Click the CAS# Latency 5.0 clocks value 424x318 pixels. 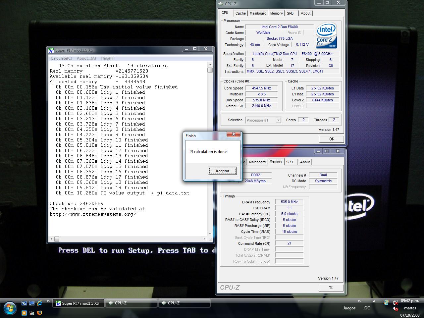pyautogui.click(x=289, y=214)
